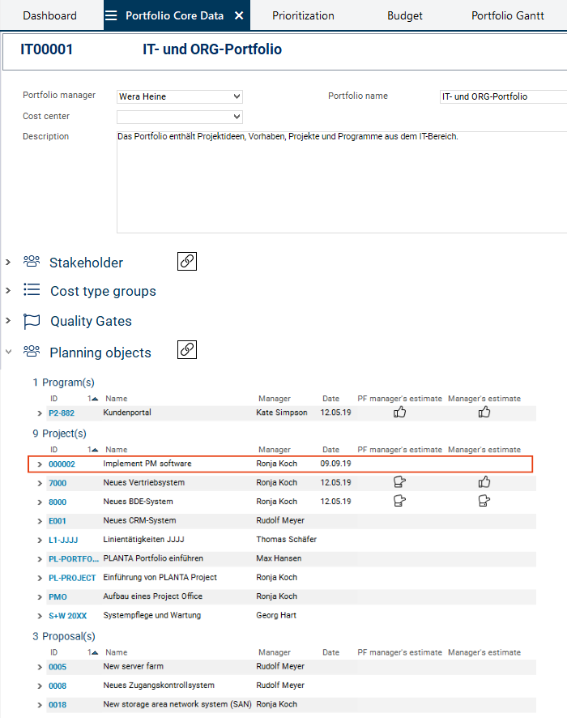Collapse the Planning objects section
567x718 pixels.
pos(8,352)
